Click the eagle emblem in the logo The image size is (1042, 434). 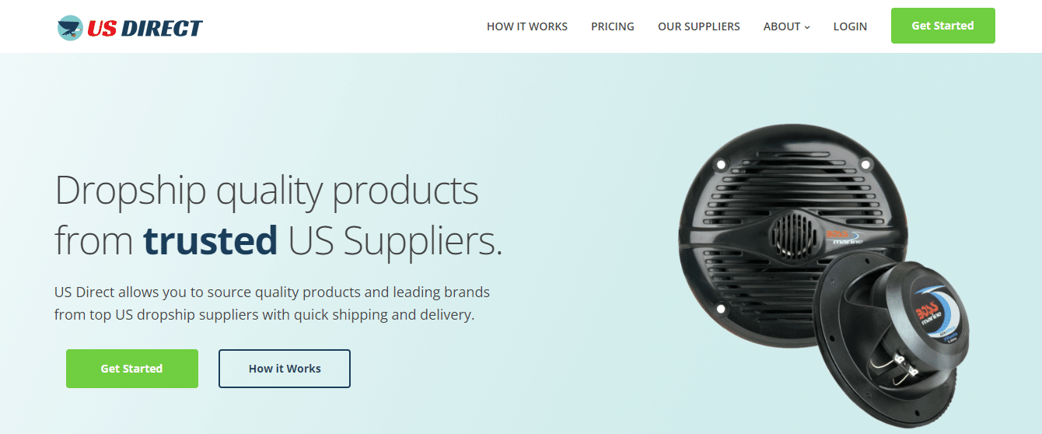(x=70, y=28)
